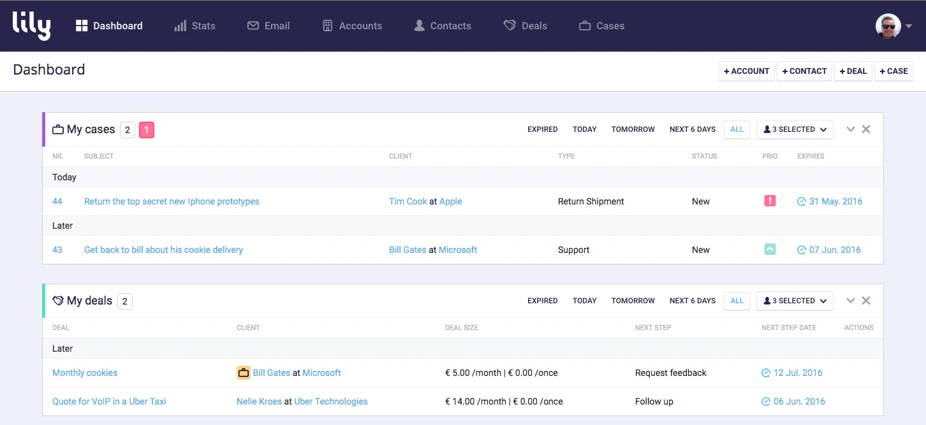Click the handshake icon beside My deals
Viewport: 926px width, 425px height.
(58, 301)
